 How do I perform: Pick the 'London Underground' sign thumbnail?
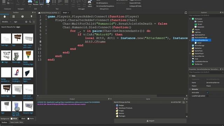point(17,72)
